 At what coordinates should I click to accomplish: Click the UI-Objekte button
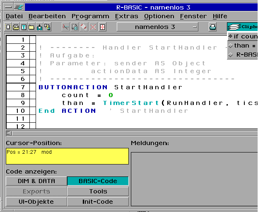[x=36, y=202]
